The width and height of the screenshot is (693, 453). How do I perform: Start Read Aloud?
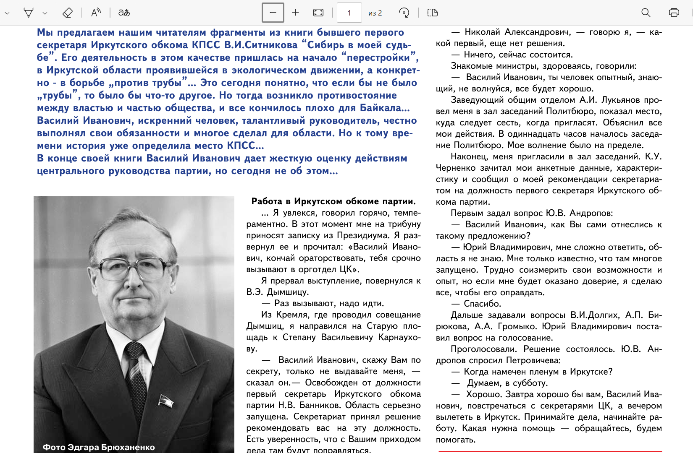point(96,13)
